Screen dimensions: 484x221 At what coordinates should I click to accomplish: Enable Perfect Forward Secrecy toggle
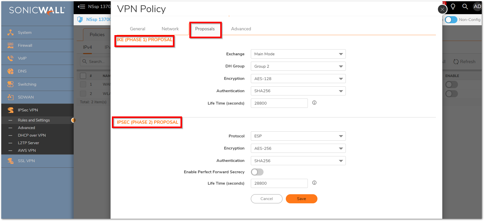(x=257, y=172)
